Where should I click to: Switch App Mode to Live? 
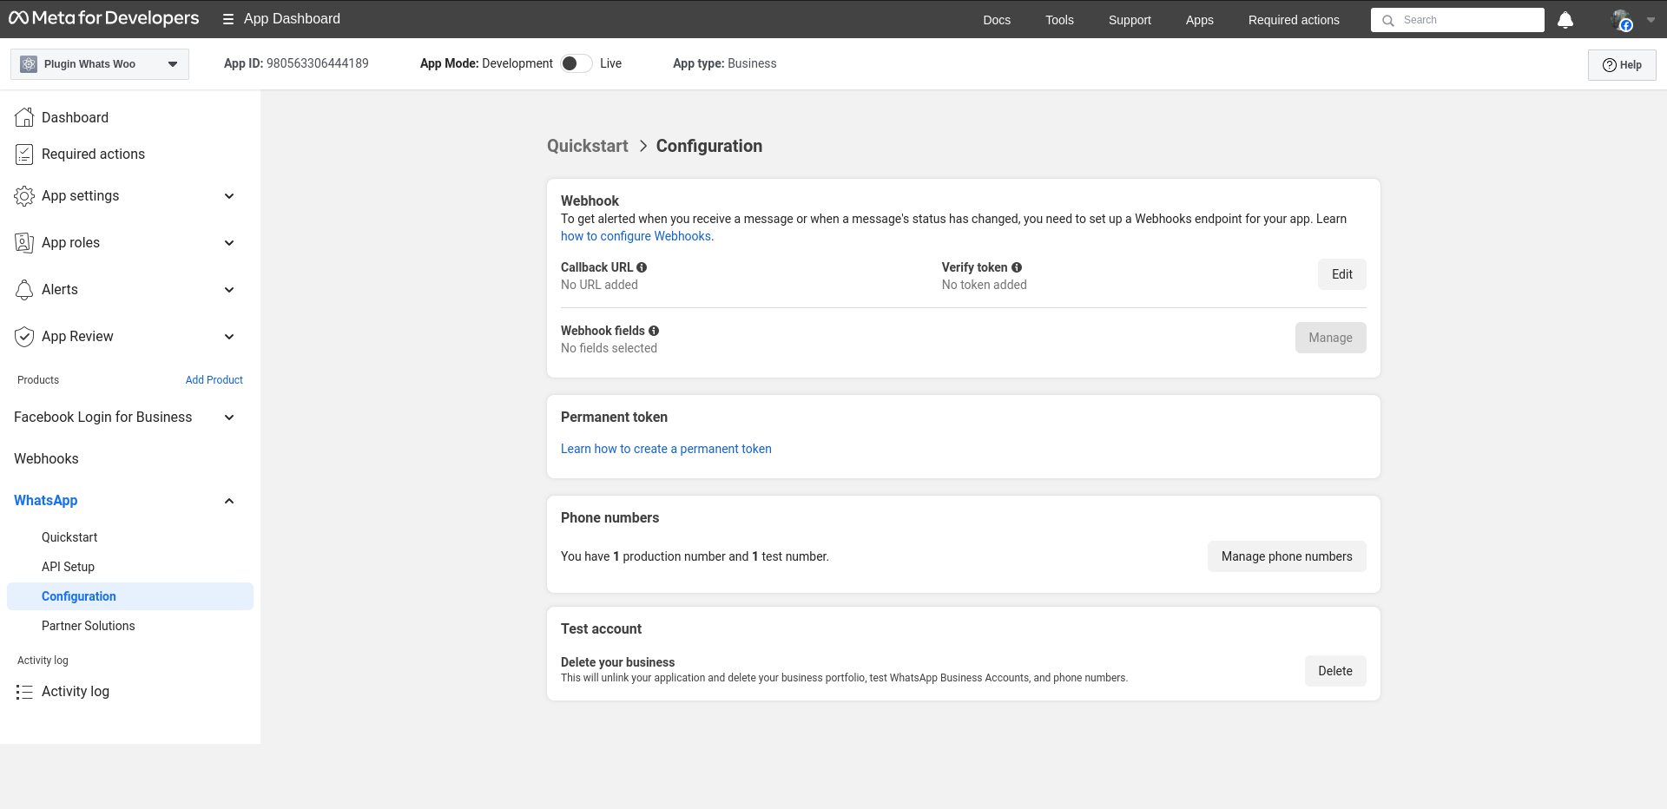pyautogui.click(x=575, y=63)
